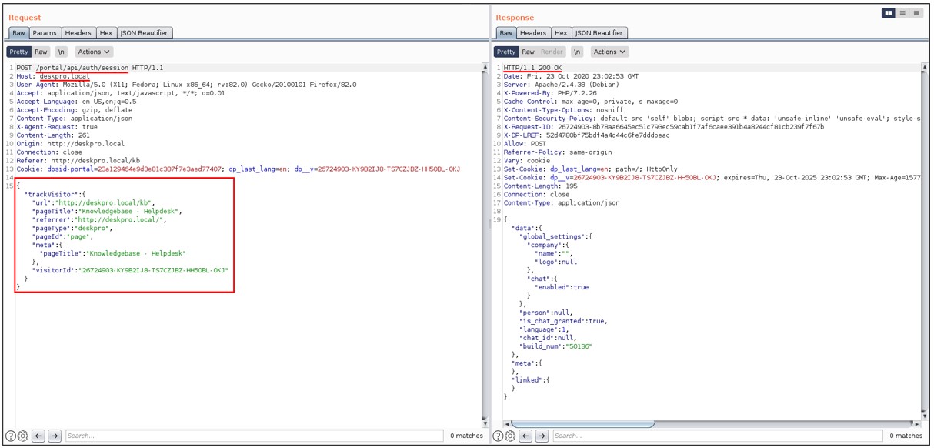Click "Referrer-Policy: same-origin" header
The image size is (934, 448).
click(558, 152)
